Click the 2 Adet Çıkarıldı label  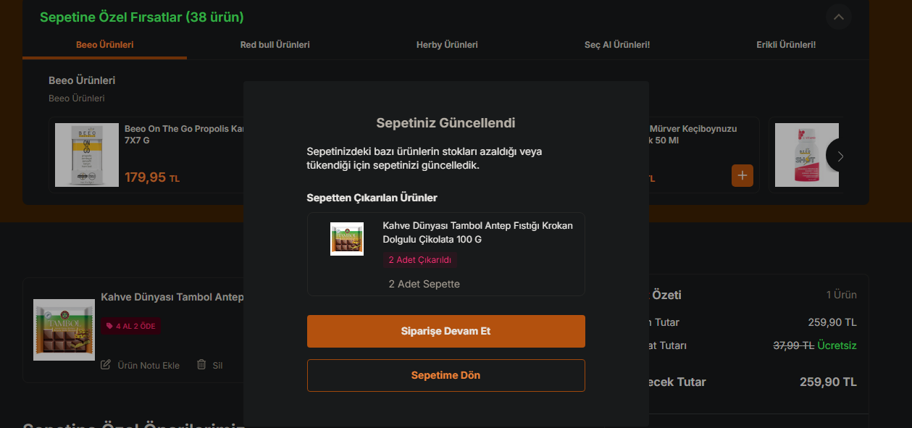[x=420, y=260]
